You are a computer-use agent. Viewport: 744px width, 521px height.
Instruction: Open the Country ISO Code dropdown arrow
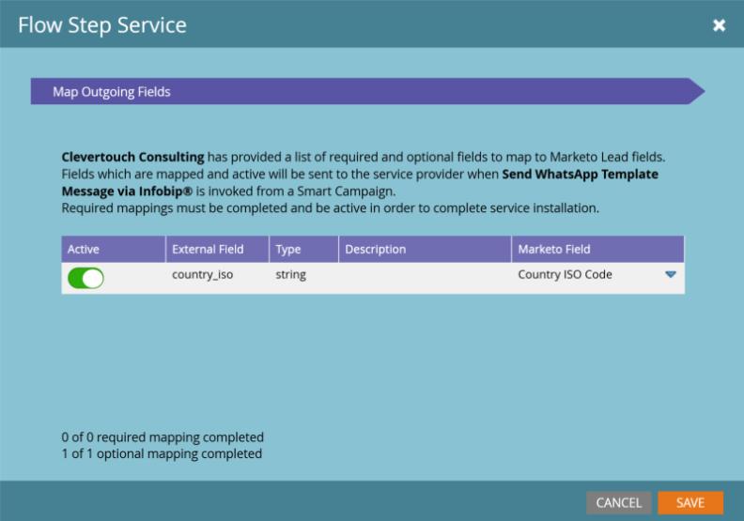(671, 274)
